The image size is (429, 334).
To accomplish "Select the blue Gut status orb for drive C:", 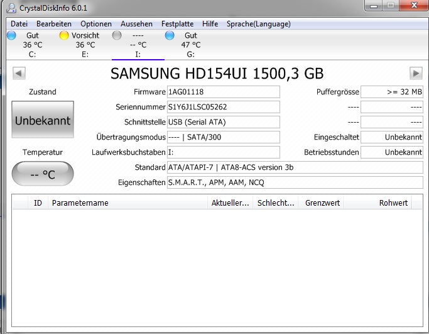I will tap(11, 36).
